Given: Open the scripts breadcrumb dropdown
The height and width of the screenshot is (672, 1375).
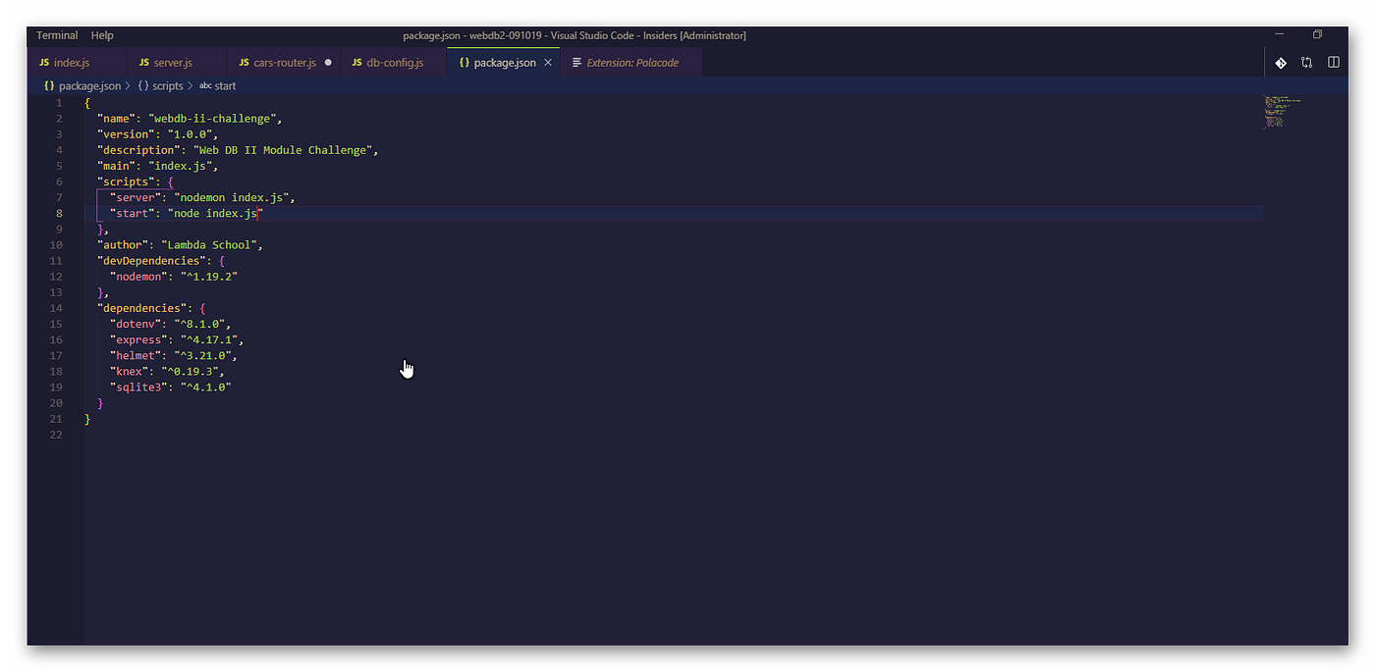Looking at the screenshot, I should [x=166, y=85].
